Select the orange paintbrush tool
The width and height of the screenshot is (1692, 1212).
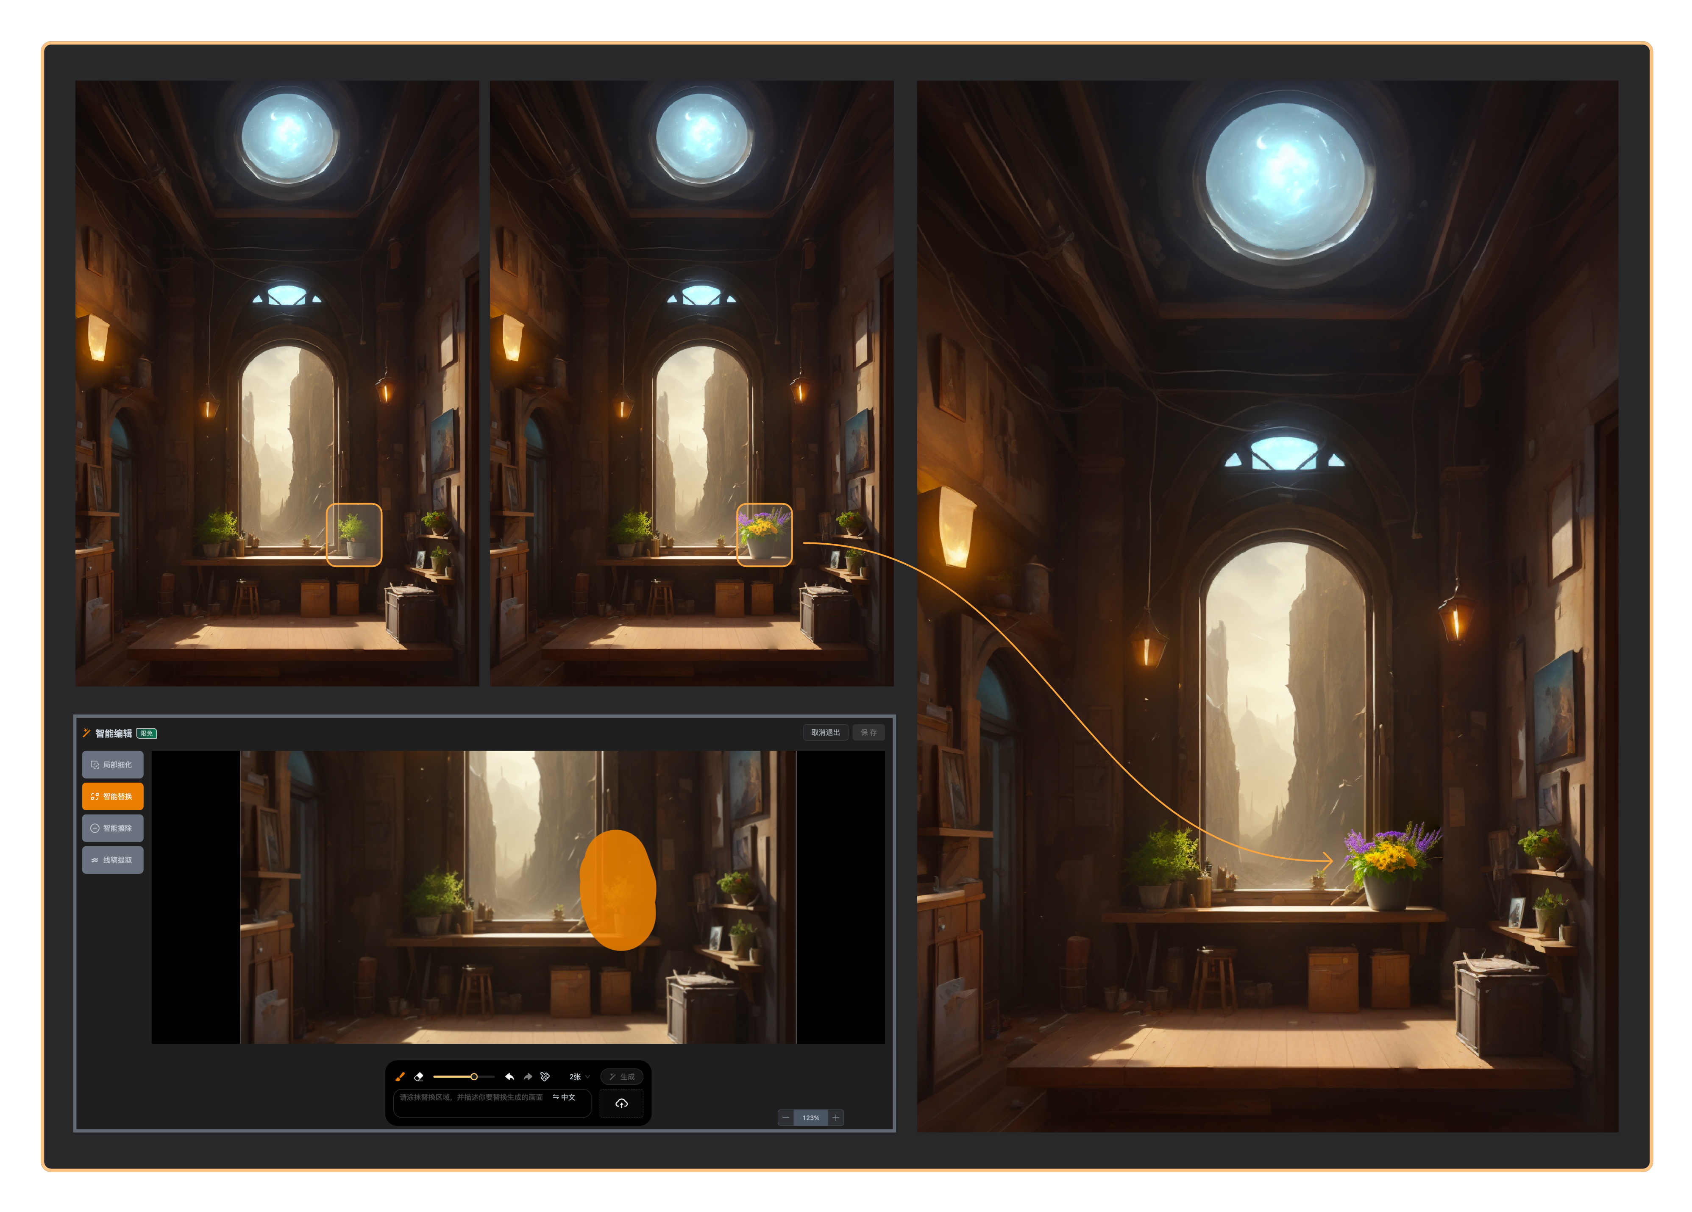click(400, 1076)
